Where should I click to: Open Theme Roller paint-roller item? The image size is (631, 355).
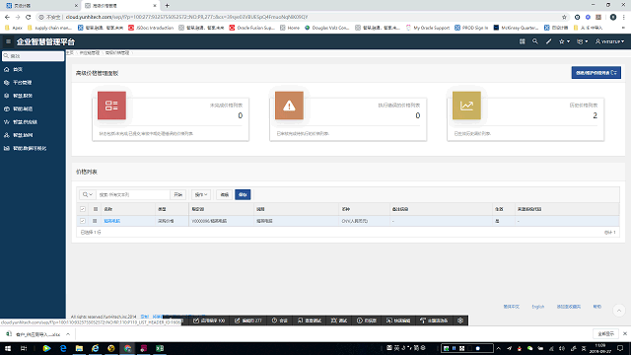click(434, 320)
